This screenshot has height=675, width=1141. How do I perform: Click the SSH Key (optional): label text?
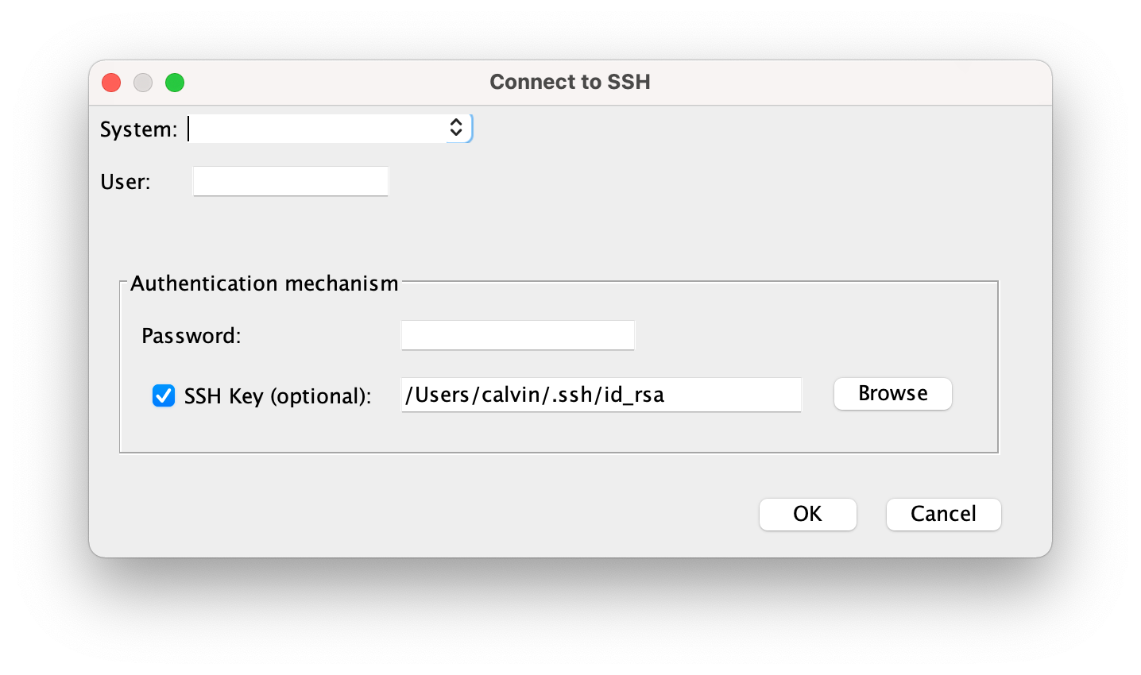tap(277, 396)
